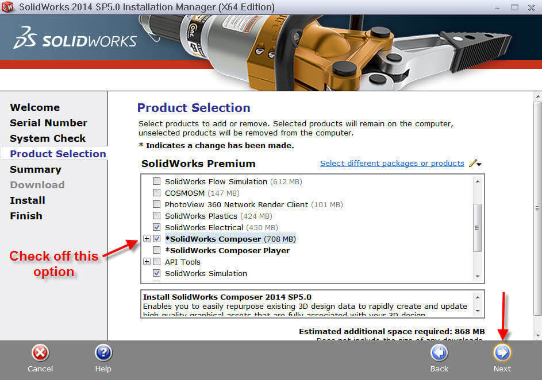Expand the API Tools tree node
Viewport: 542px width, 380px height.
coord(147,262)
